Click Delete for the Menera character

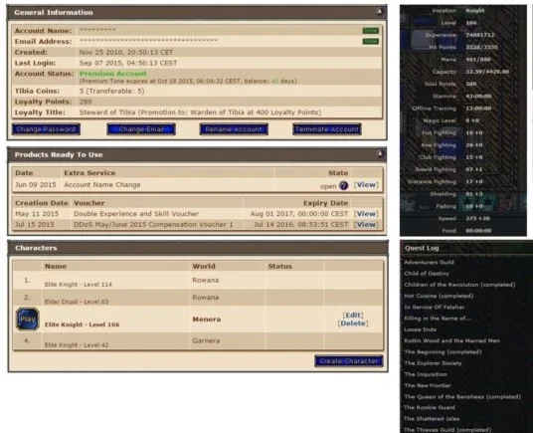[353, 324]
